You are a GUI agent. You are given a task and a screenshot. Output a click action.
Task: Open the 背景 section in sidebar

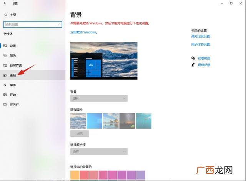coord(33,46)
